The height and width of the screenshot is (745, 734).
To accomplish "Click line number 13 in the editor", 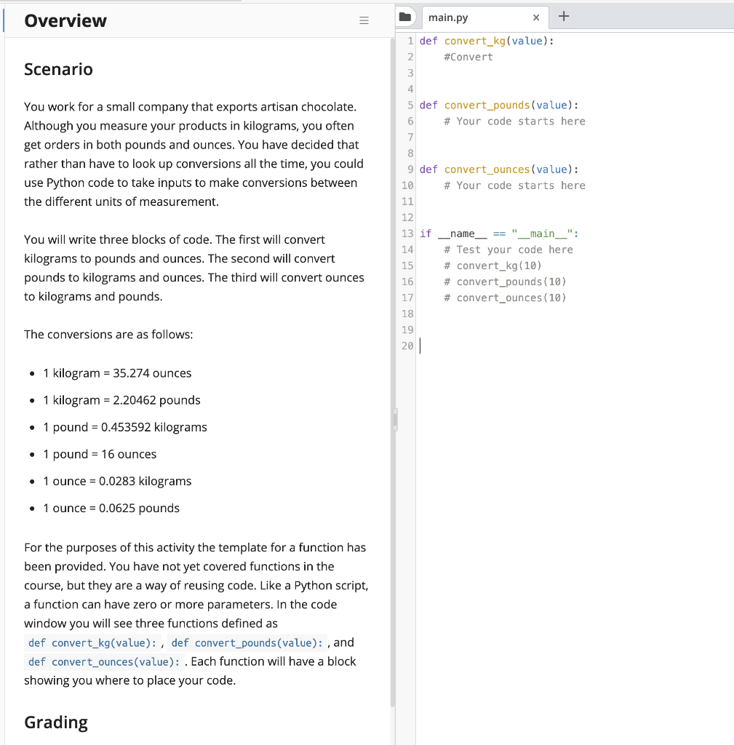I will click(x=409, y=234).
